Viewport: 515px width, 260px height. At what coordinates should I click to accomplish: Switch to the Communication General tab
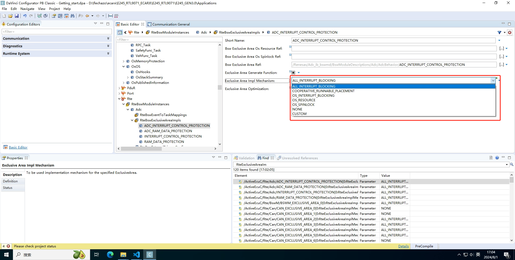171,24
